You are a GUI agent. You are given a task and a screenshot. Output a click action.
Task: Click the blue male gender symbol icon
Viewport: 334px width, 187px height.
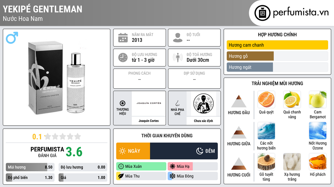12,38
